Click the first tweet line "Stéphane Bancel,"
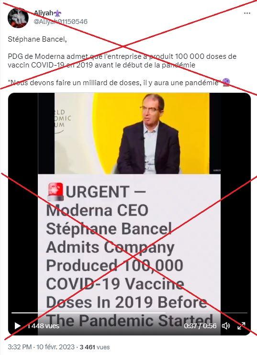257x355 pixels. tap(37, 39)
